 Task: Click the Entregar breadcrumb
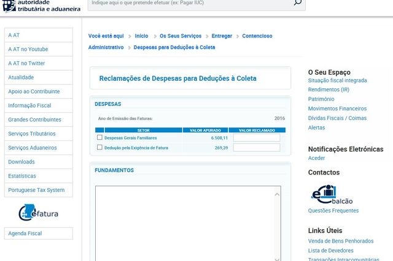click(222, 36)
